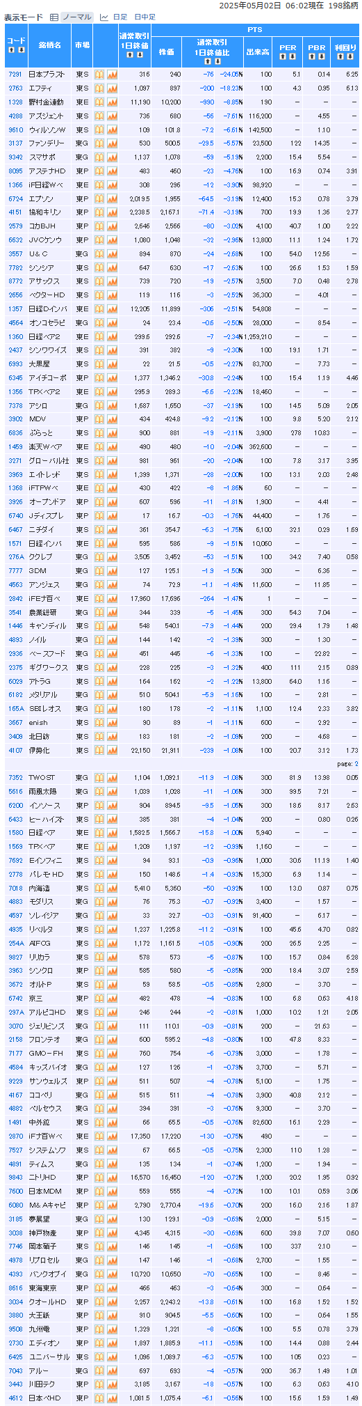Sort PBR column descending arrow
This screenshot has height=1406, width=362.
point(322,56)
